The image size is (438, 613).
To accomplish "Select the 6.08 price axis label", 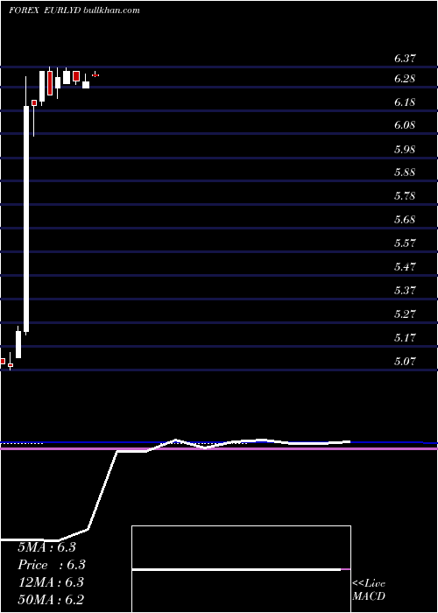I will pyautogui.click(x=405, y=125).
